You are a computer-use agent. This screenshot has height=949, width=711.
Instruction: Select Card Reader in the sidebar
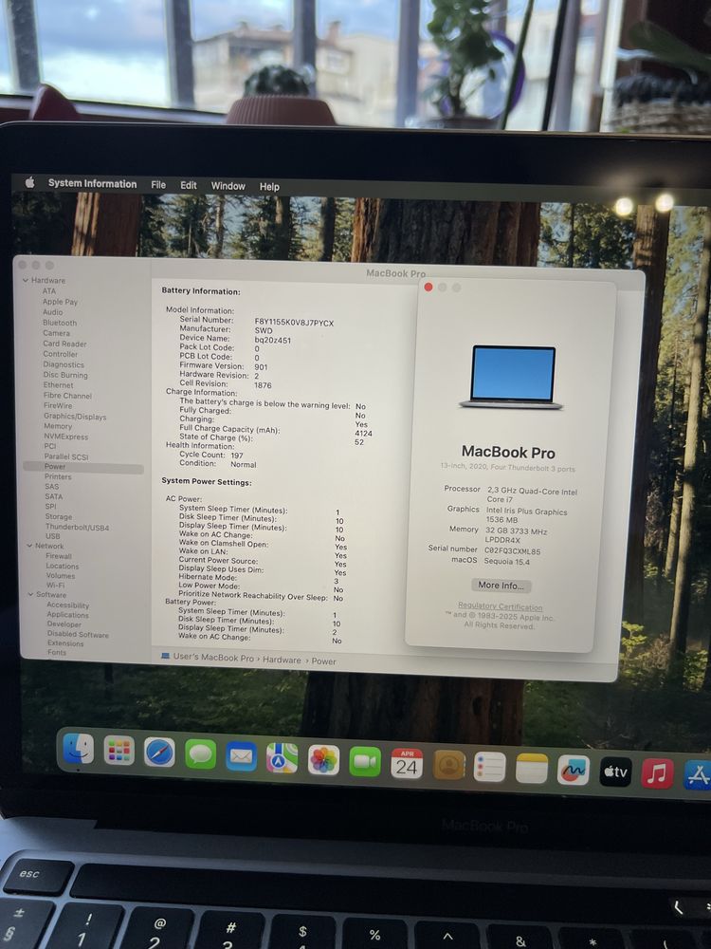tap(64, 344)
